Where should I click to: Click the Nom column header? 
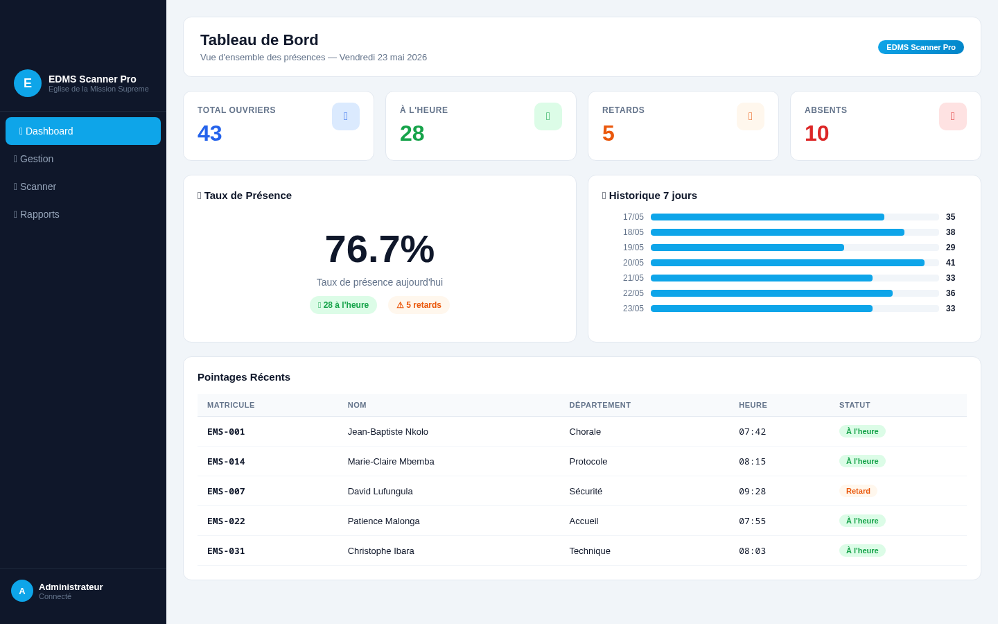[357, 405]
